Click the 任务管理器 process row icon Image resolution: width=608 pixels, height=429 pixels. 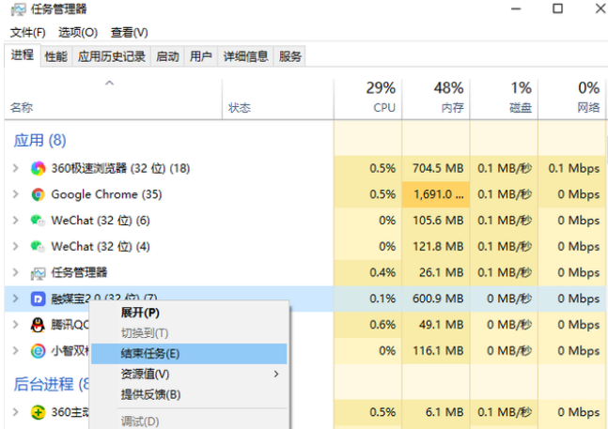(x=38, y=273)
